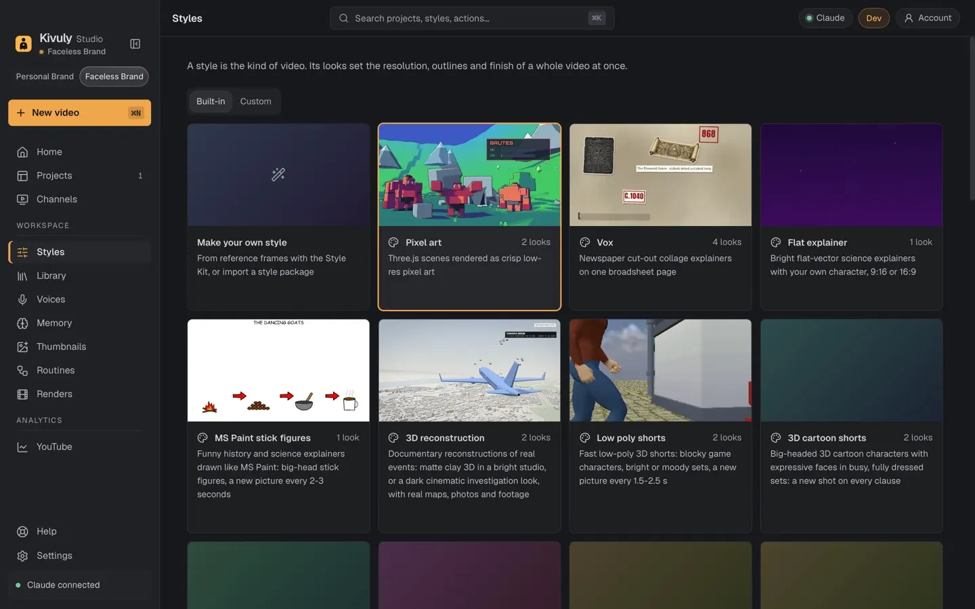Click the Claude status button in header

click(825, 18)
